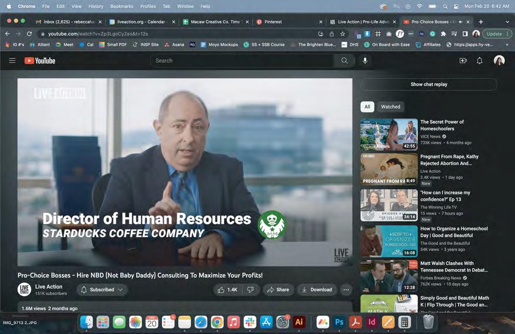
Task: Click the Share button
Action: coord(278,290)
